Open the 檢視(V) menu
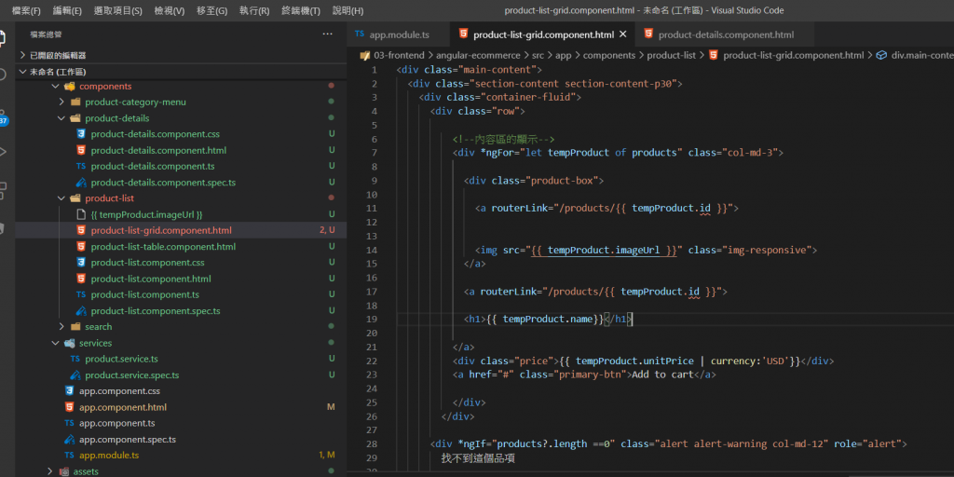This screenshot has height=477, width=954. coord(169,10)
